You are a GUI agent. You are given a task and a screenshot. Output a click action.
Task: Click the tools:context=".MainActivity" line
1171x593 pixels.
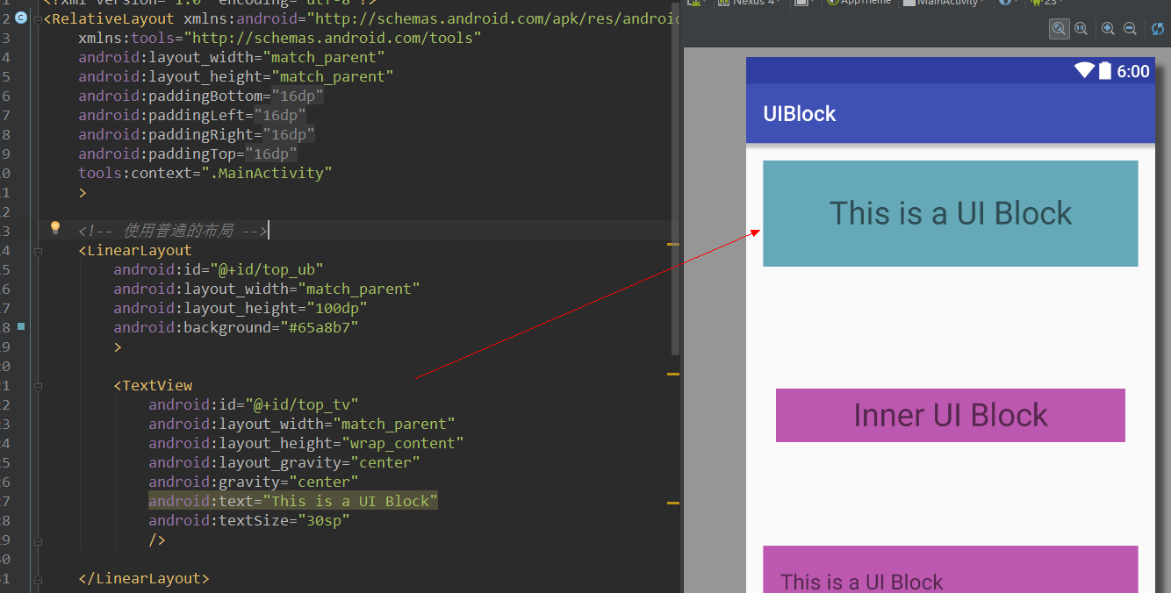[x=205, y=173]
